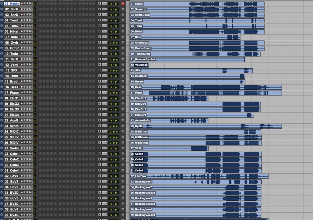Screen dimensions: 313x220
Task: Mute the 17 Piano track
Action: [x=31, y=93]
